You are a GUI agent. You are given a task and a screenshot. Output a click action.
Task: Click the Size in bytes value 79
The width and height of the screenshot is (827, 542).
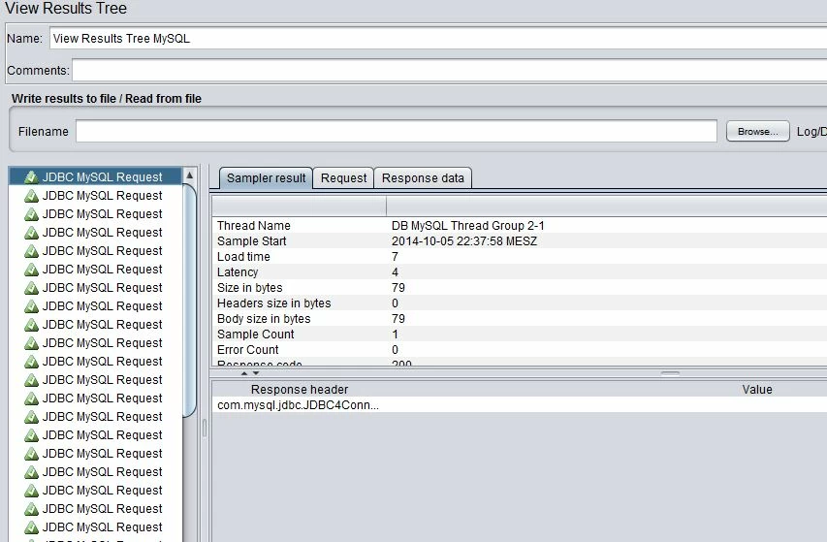(398, 288)
